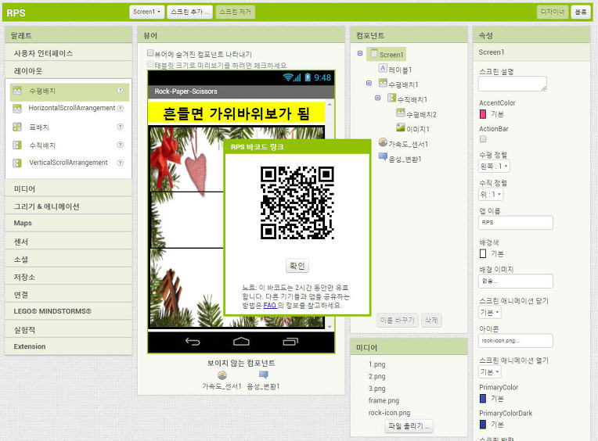Tap the phone preview back navigation icon

(x=193, y=342)
